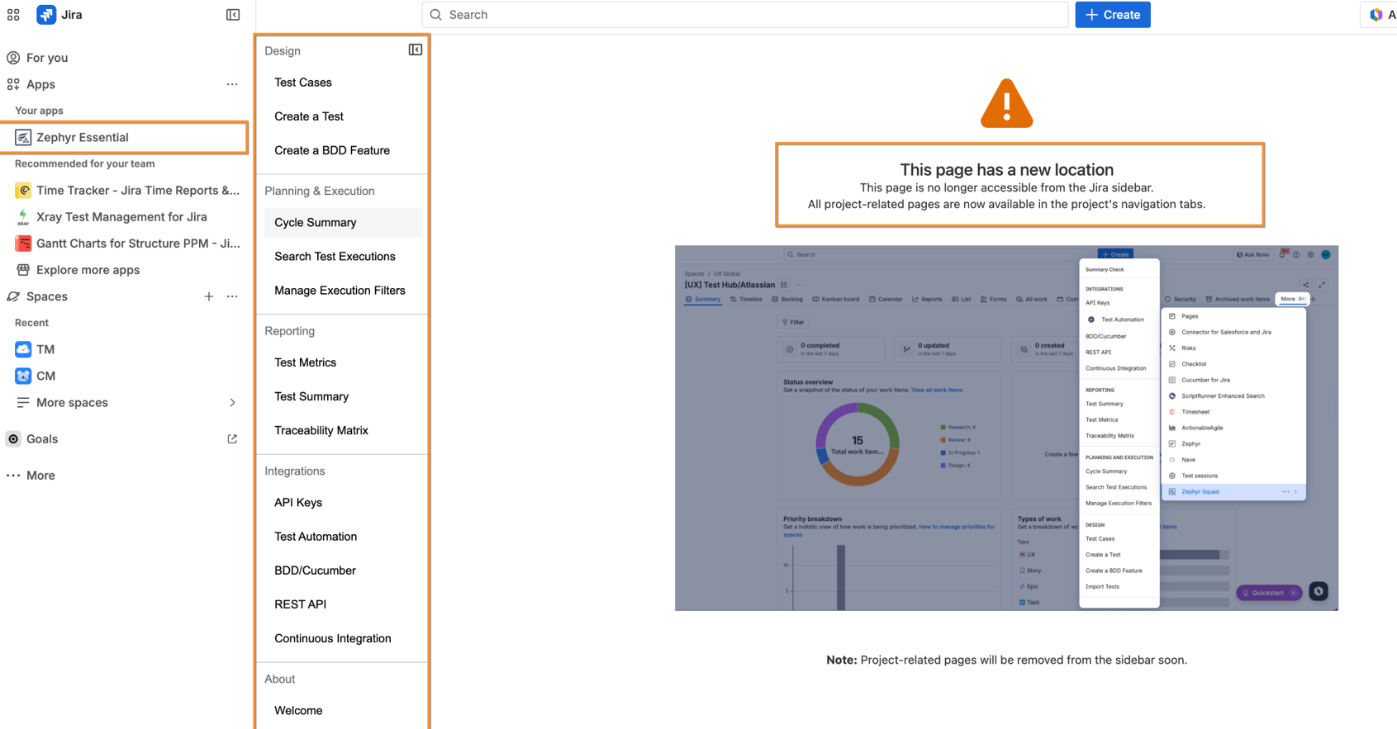The image size is (1397, 729).
Task: Open Test Cases page
Action: pyautogui.click(x=303, y=83)
